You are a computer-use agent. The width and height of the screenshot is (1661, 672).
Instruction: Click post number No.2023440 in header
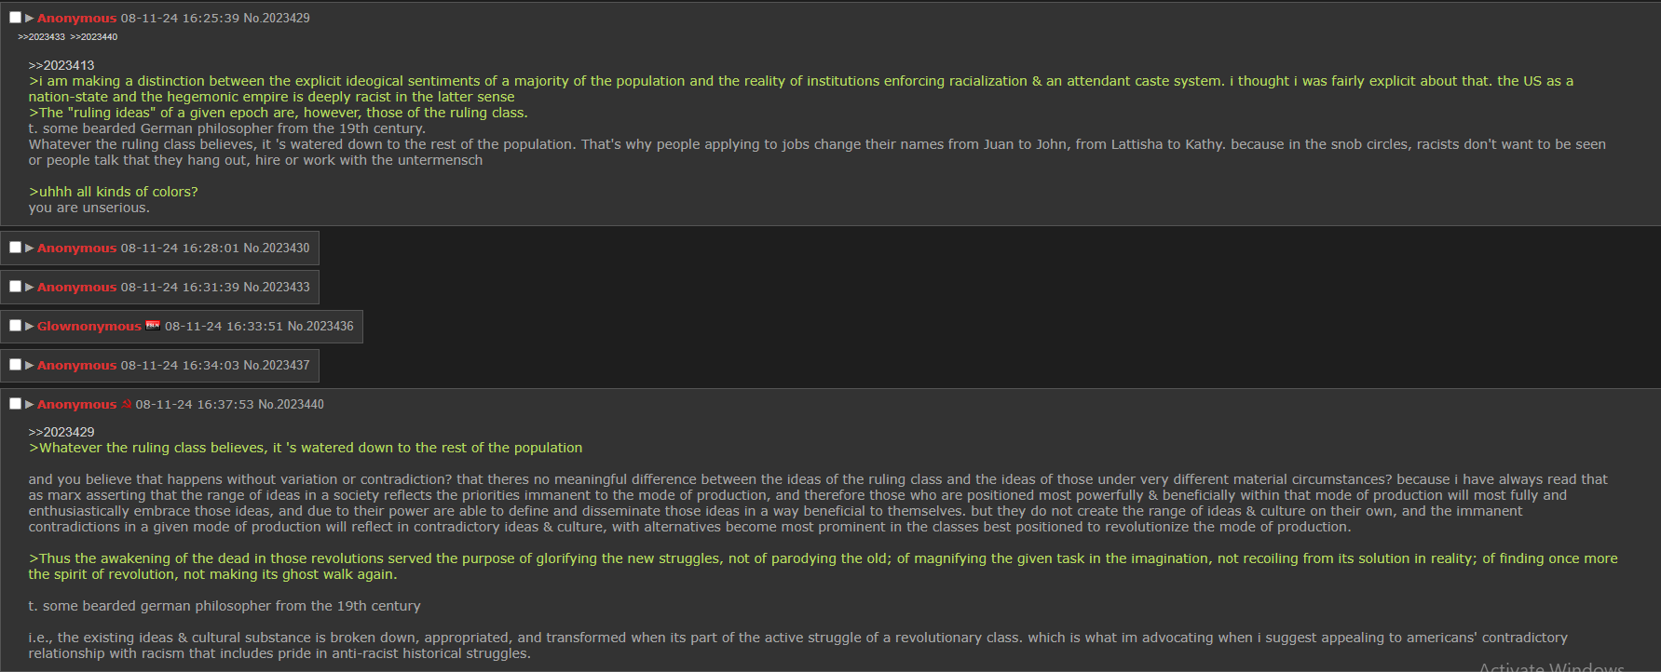click(x=291, y=404)
